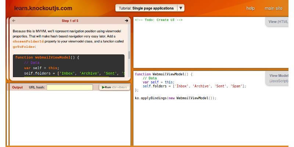Place cursor on 'function WebmailViewModel() {' in the editor
This screenshot has height=147, width=294.
click(x=164, y=74)
